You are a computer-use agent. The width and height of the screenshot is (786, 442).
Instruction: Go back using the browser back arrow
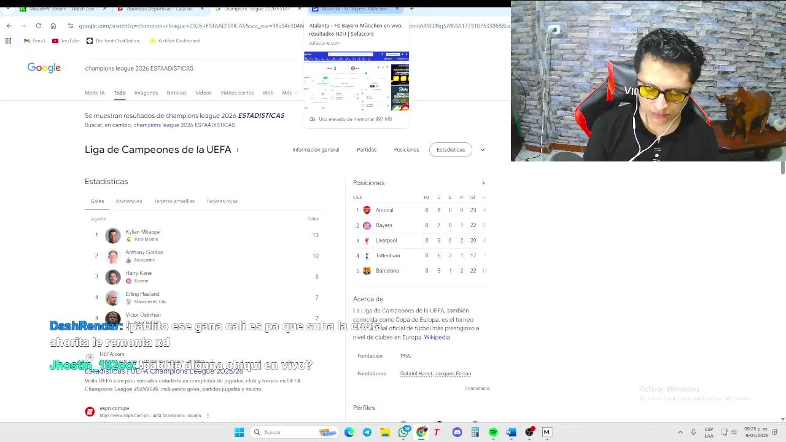pyautogui.click(x=9, y=26)
